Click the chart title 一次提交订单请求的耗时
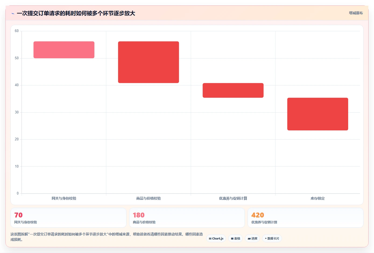This screenshot has width=374, height=253. tap(76, 13)
